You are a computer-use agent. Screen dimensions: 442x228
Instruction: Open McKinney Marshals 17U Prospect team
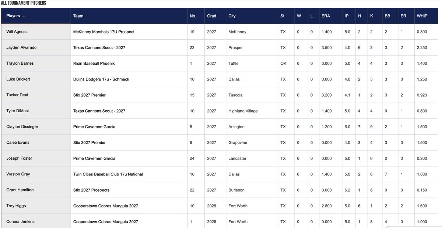tap(104, 32)
